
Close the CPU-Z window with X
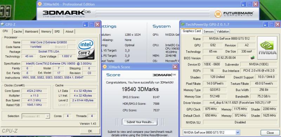click(97, 24)
